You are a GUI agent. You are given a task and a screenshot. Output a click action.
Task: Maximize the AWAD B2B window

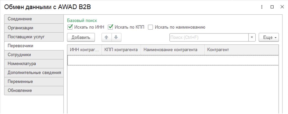[x=272, y=7]
